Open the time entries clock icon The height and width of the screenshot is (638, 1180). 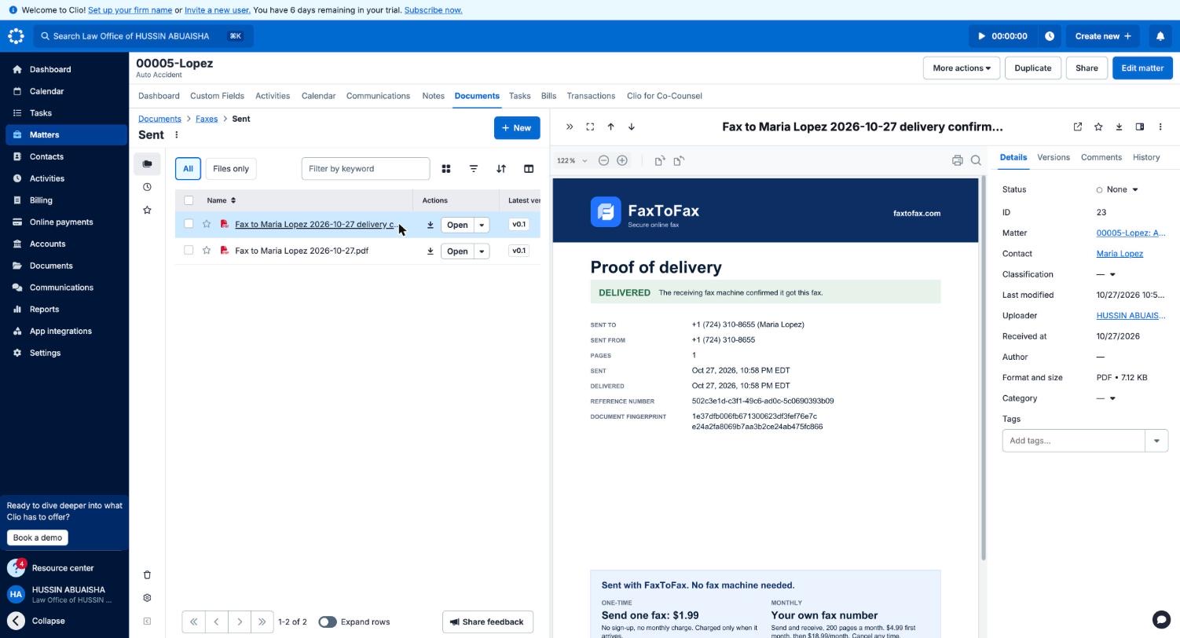point(1050,36)
